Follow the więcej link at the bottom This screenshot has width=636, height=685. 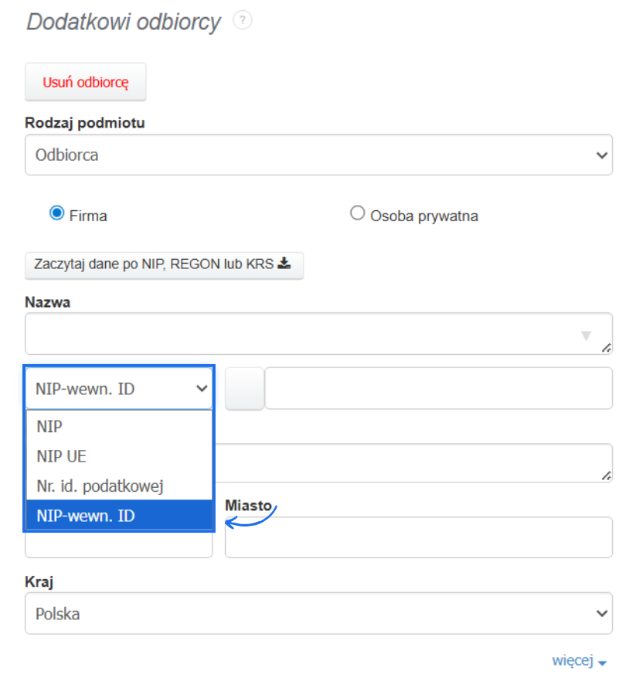coord(575,660)
